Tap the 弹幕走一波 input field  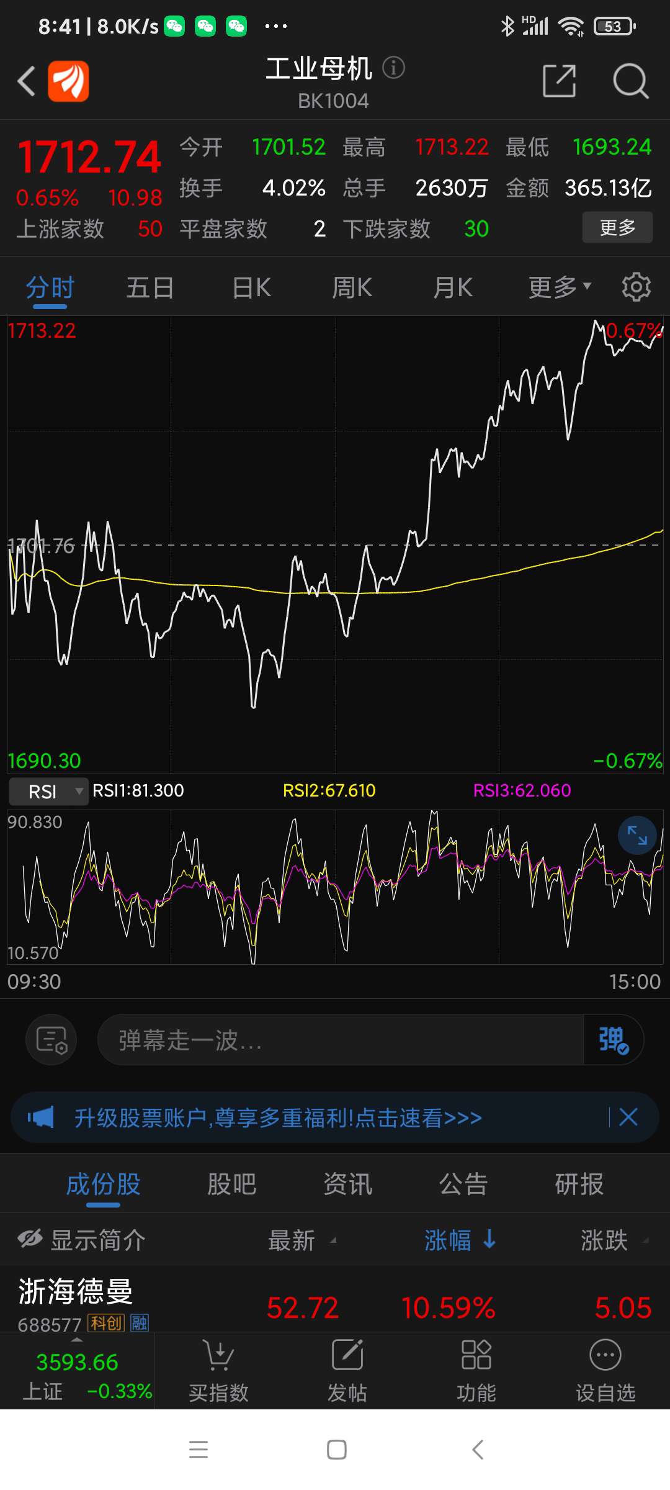[341, 1040]
